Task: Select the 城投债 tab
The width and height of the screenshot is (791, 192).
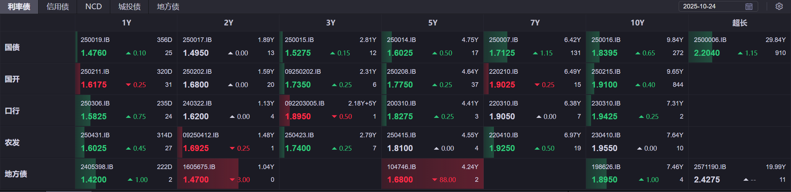Action: 129,7
